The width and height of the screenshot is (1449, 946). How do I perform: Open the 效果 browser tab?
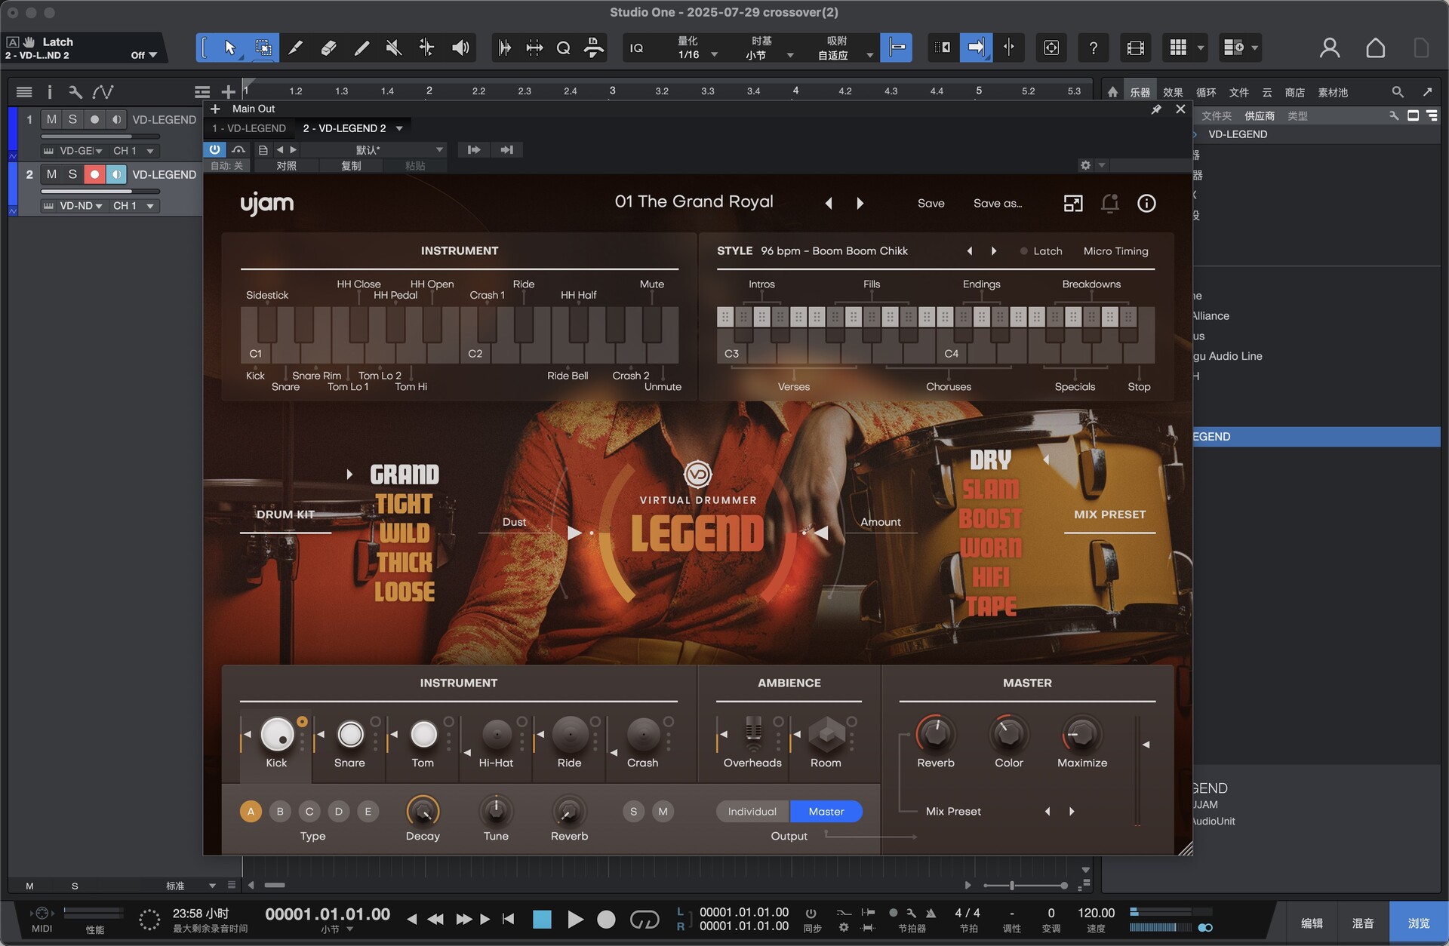click(x=1173, y=92)
